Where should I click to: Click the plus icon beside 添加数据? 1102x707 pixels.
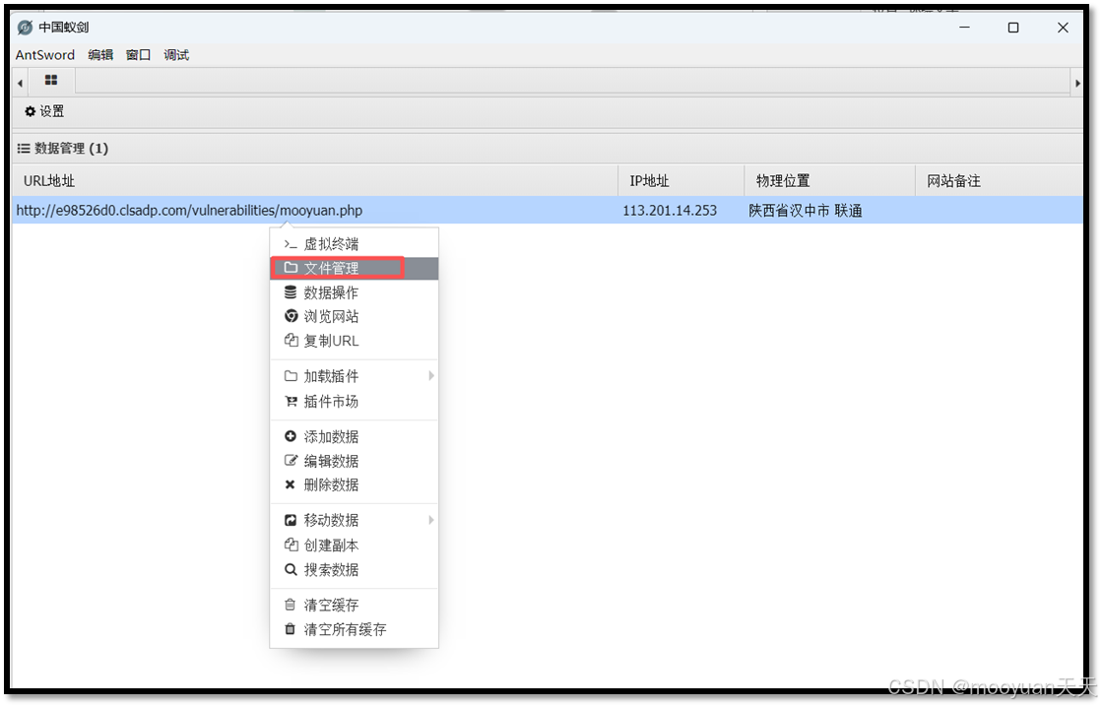point(291,436)
